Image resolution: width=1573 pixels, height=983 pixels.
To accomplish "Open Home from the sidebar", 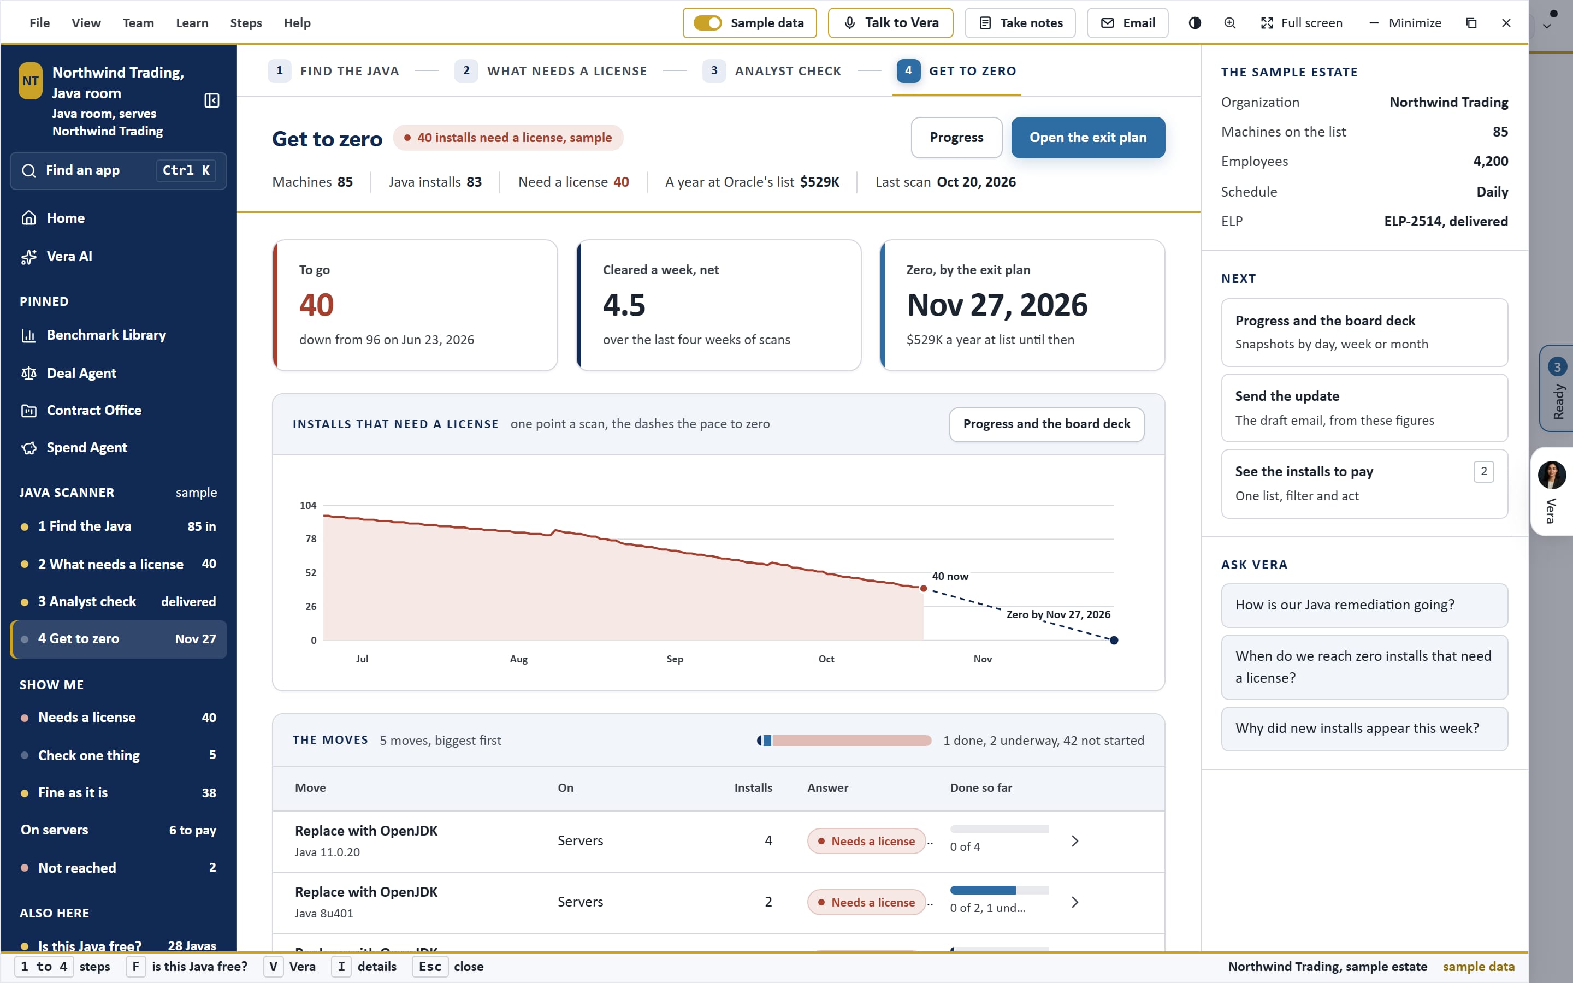I will tap(119, 218).
